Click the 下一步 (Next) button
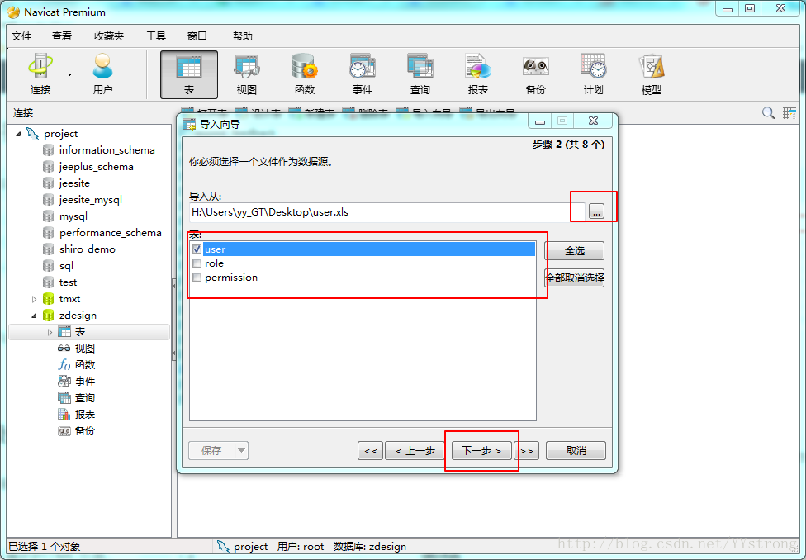 (x=481, y=451)
